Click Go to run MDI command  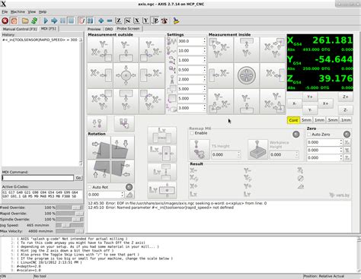tap(78, 178)
